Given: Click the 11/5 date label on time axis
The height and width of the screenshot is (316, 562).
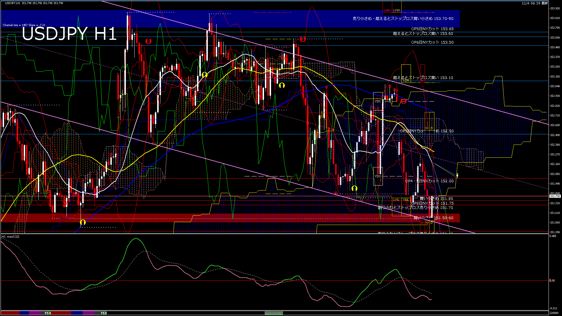Looking at the screenshot, I should click(x=104, y=313).
